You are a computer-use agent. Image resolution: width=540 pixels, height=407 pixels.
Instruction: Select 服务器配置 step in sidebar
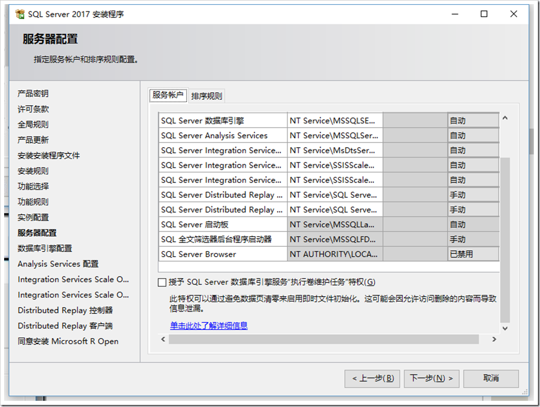click(x=37, y=233)
